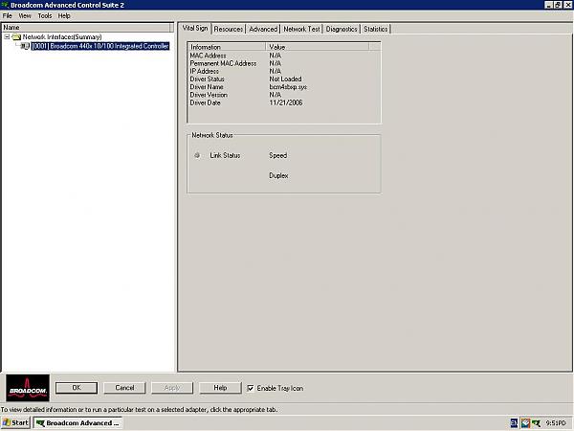This screenshot has width=574, height=431.
Task: Go to the Network Test tab
Action: point(301,29)
